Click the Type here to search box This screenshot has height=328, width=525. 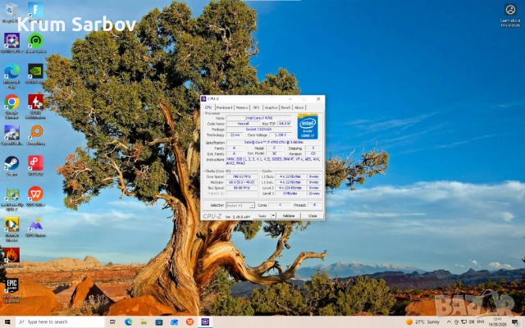[x=60, y=322]
